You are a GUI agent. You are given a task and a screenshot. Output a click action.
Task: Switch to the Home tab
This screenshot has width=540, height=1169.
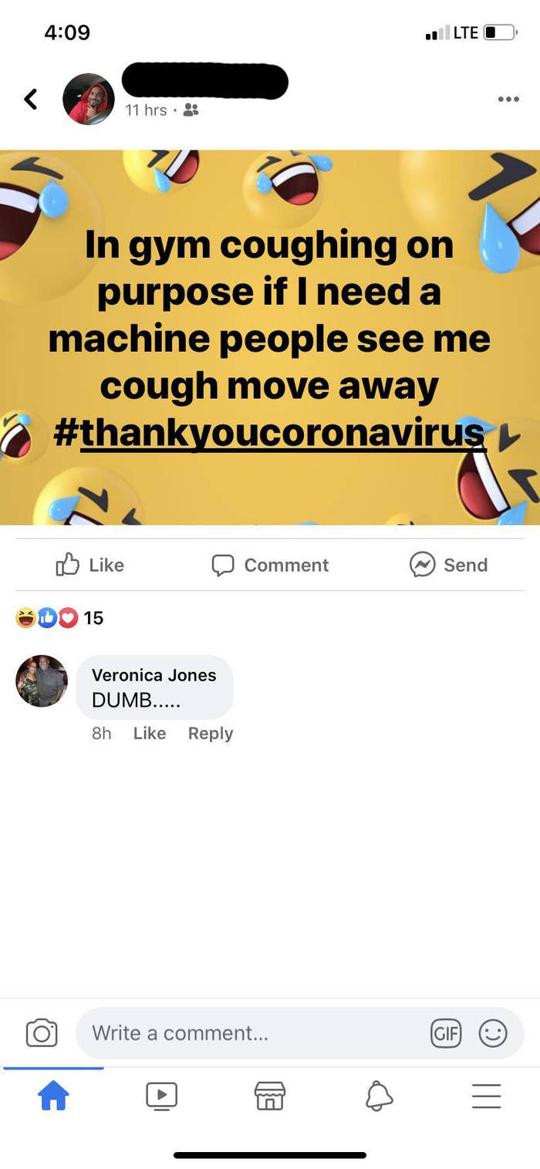pyautogui.click(x=54, y=1095)
